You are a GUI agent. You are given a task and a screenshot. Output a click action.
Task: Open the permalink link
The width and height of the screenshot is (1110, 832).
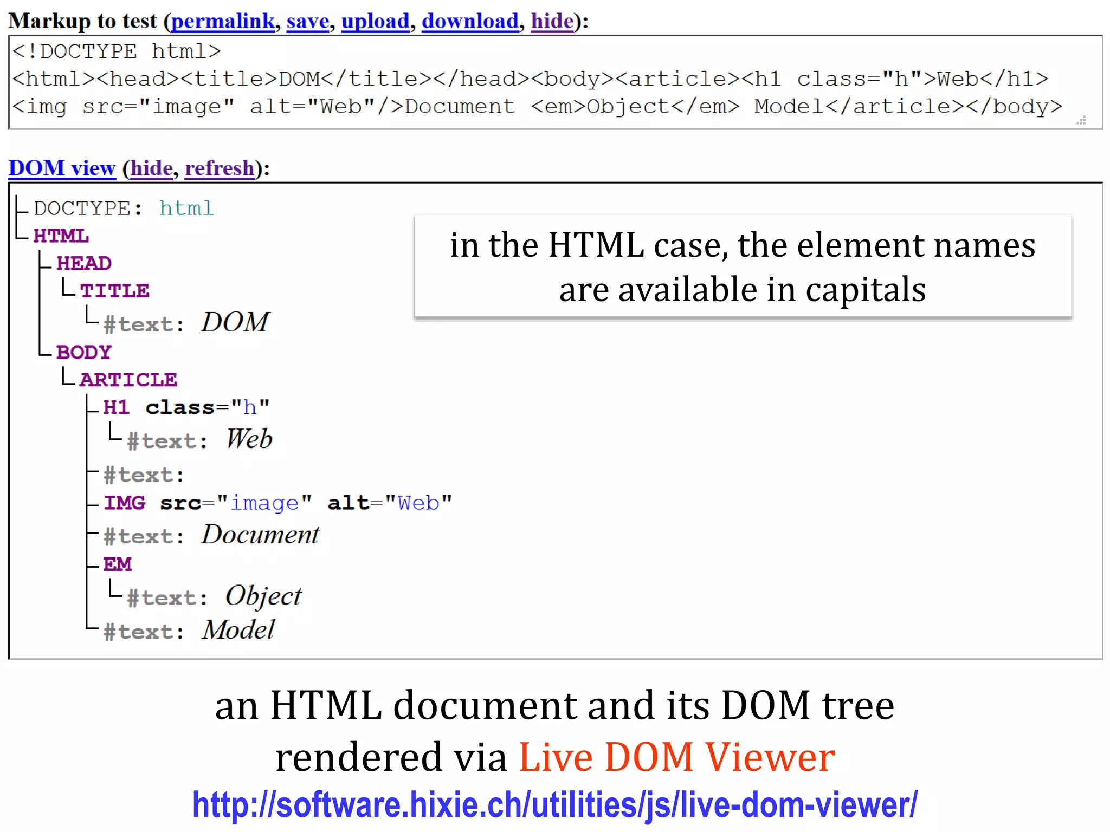223,22
